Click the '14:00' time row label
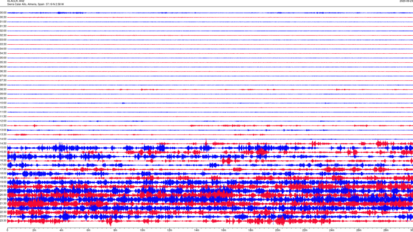The height and width of the screenshot is (232, 413). coord(3,139)
